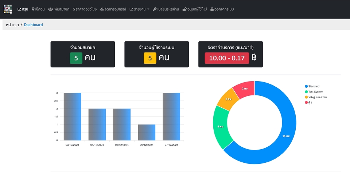350x182 pixels.
Task: Open the Dashboard breadcrumb link
Action: point(33,25)
